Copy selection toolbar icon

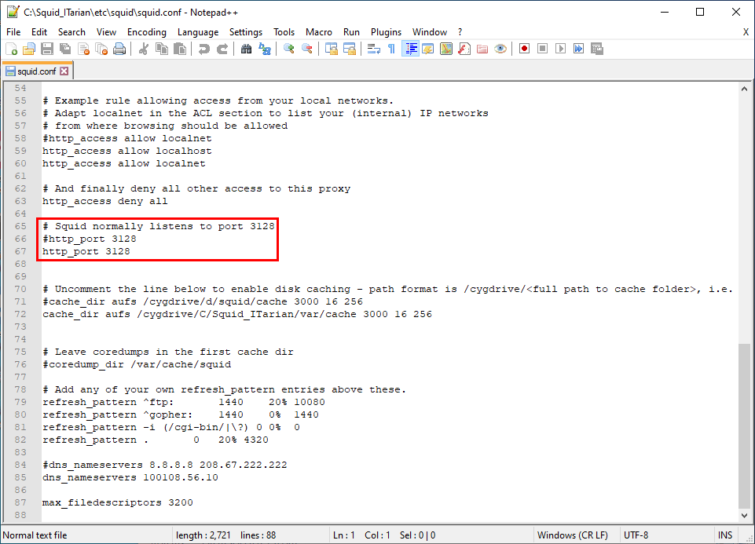point(162,49)
